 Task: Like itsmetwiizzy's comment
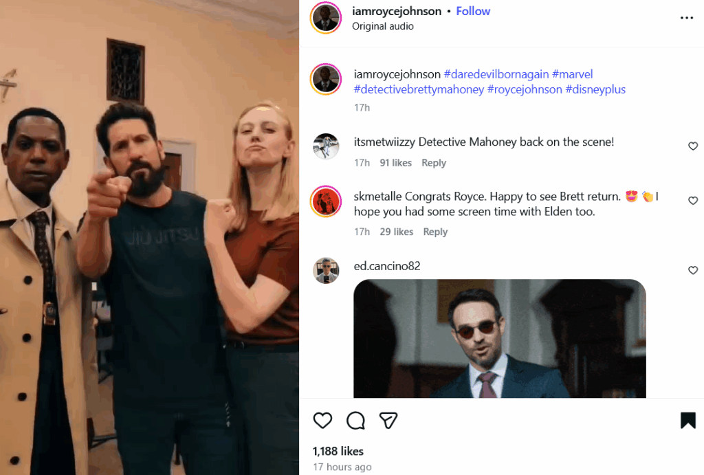point(693,146)
